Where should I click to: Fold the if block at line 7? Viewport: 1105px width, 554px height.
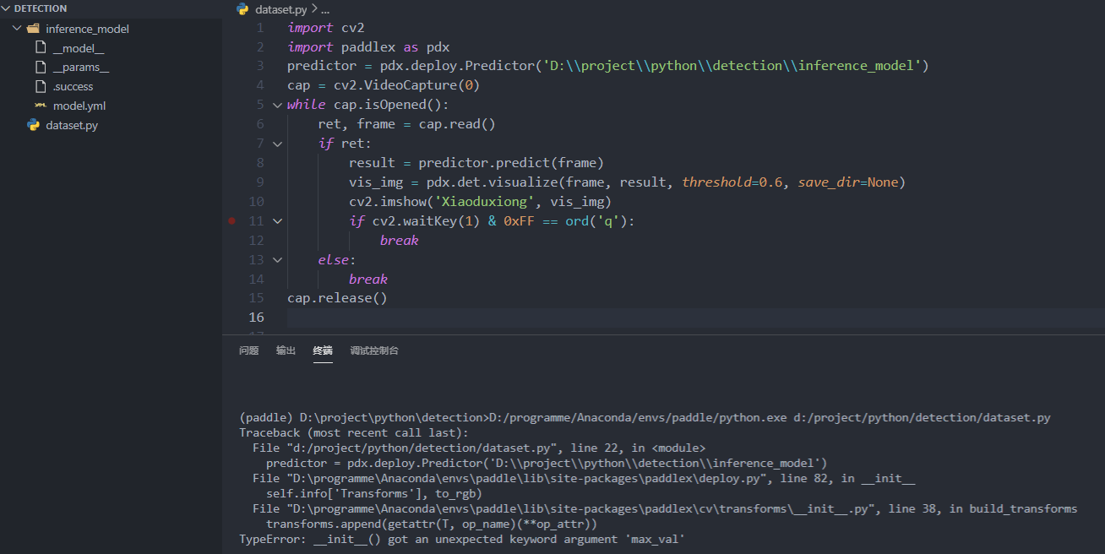(x=277, y=144)
